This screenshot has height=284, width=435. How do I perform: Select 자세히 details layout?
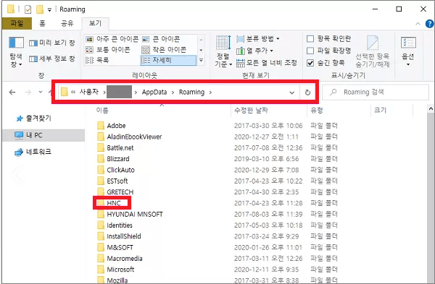[x=168, y=60]
